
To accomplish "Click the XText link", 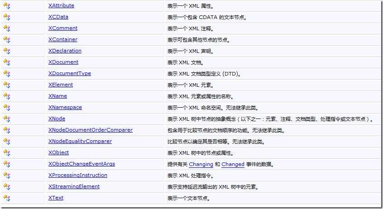I will 56,198.
